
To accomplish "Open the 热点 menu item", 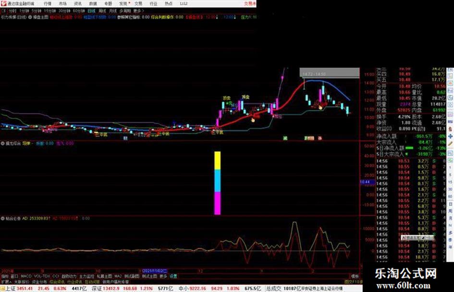I will tap(169, 3).
